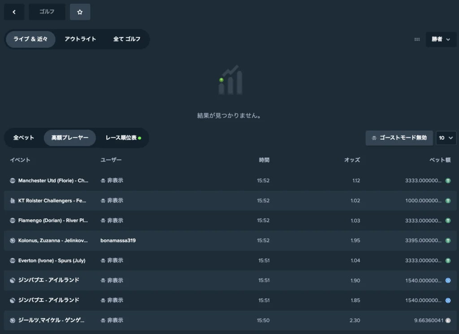The width and height of the screenshot is (459, 334).
Task: Click the blue currency icon on first ジンバブエ row
Action: click(448, 280)
